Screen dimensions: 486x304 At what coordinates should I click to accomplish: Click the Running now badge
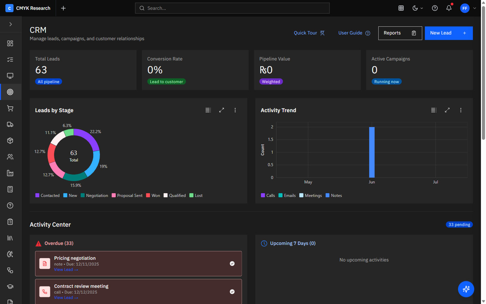point(386,82)
